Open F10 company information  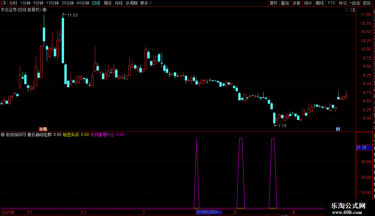click(332, 3)
